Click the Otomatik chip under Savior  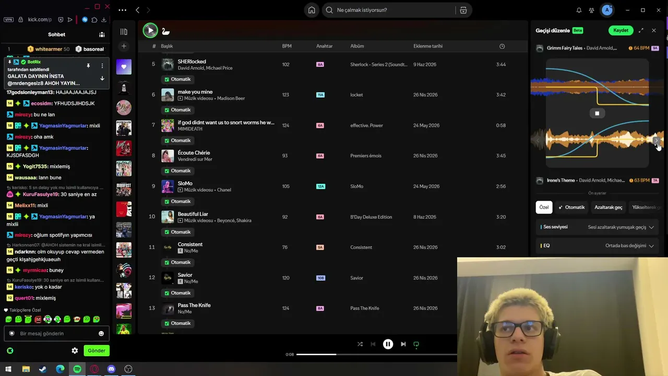tap(178, 293)
